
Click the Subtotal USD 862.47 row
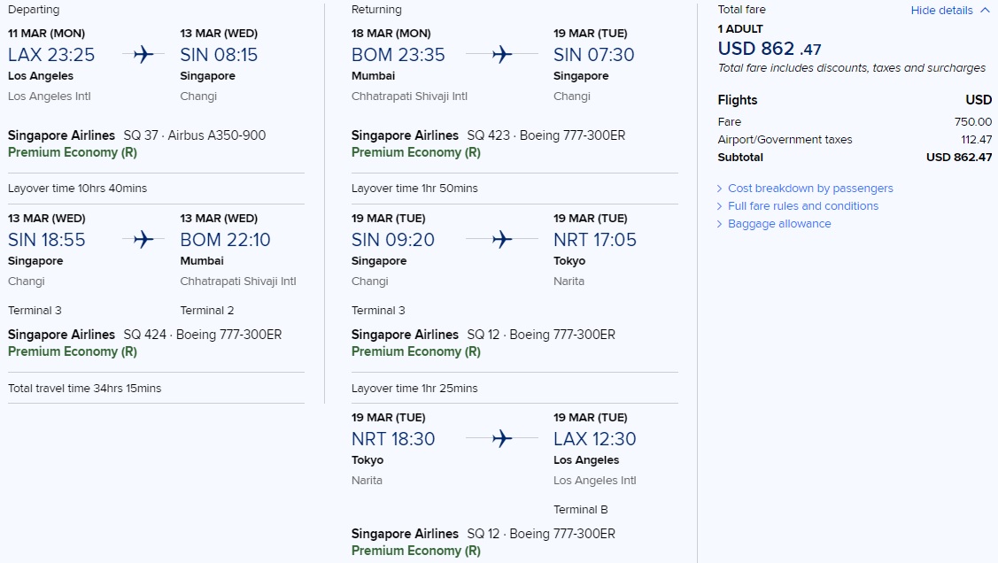[854, 158]
